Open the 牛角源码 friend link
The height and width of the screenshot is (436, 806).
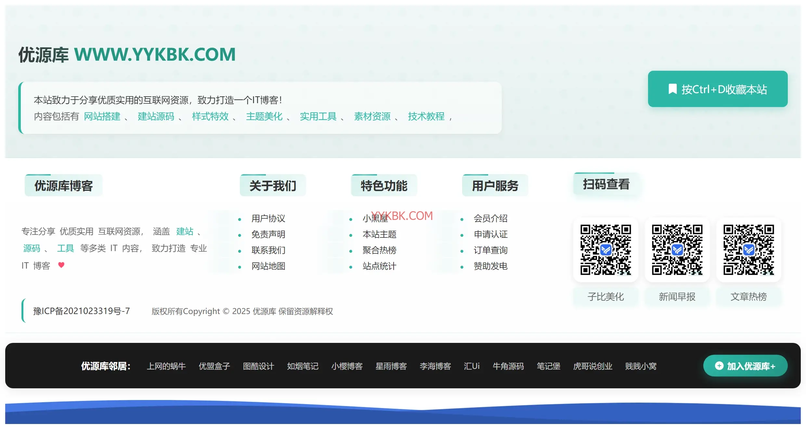click(x=508, y=366)
